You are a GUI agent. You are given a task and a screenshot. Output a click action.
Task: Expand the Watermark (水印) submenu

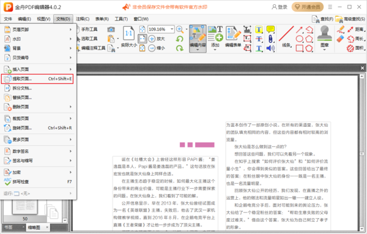[38, 39]
